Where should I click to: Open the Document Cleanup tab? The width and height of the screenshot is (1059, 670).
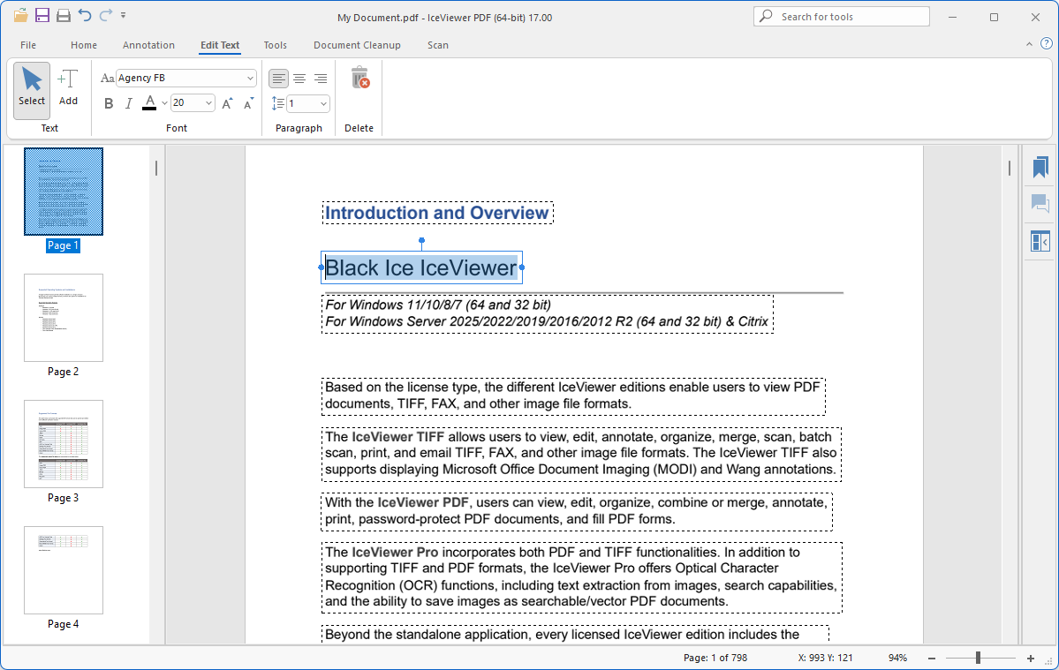click(x=357, y=45)
